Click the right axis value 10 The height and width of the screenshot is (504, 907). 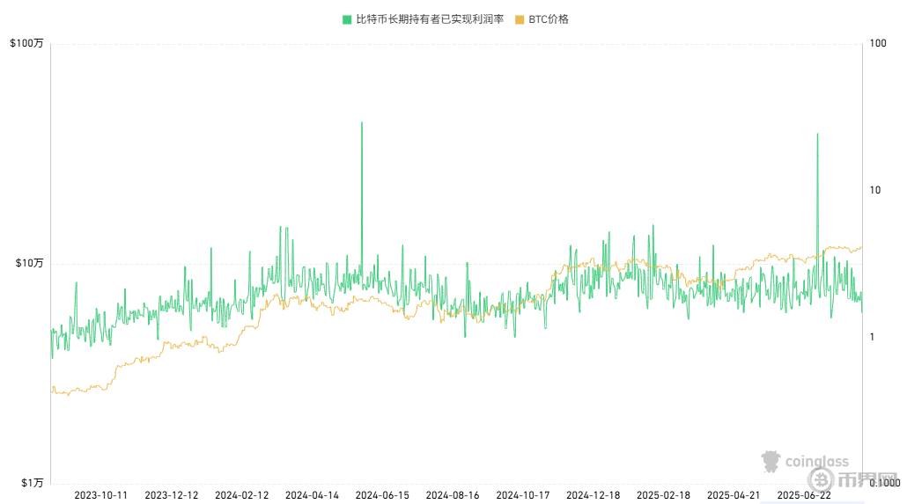(874, 190)
